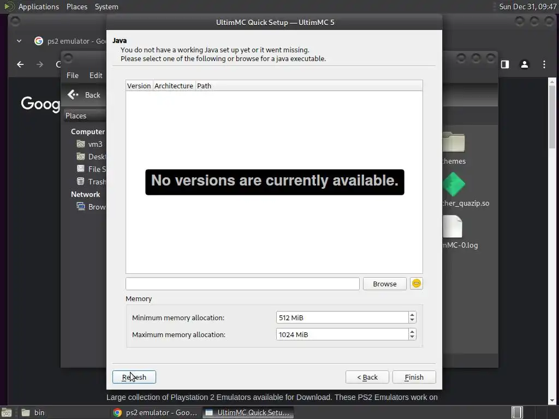
Task: Decrease maximum memory allocation value
Action: [413, 337]
